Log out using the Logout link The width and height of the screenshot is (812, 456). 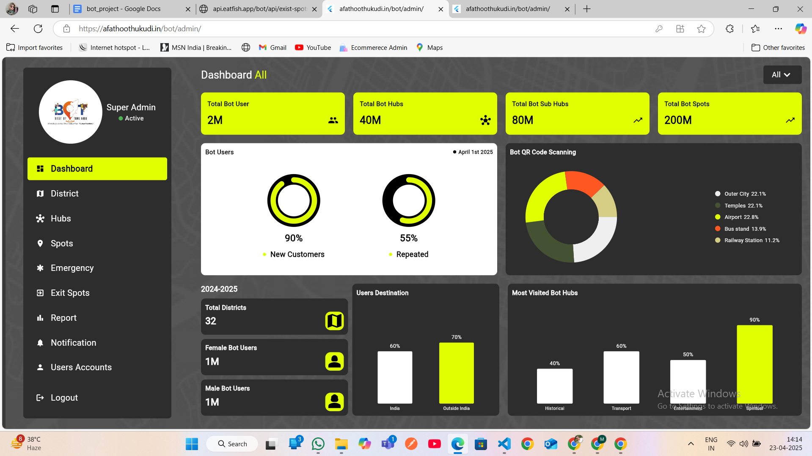tap(64, 398)
